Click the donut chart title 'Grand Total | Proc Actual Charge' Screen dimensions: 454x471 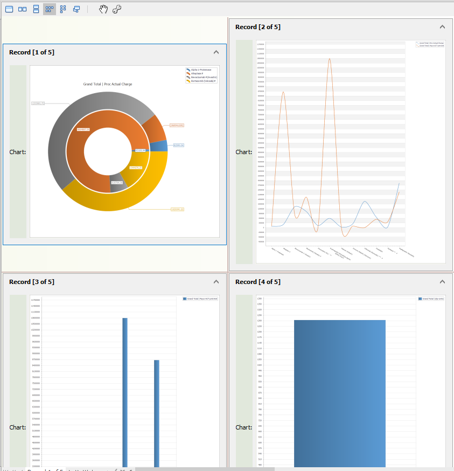tap(108, 84)
